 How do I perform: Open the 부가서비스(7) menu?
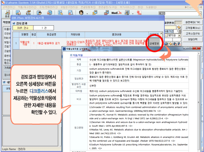pyautogui.click(x=127, y=7)
